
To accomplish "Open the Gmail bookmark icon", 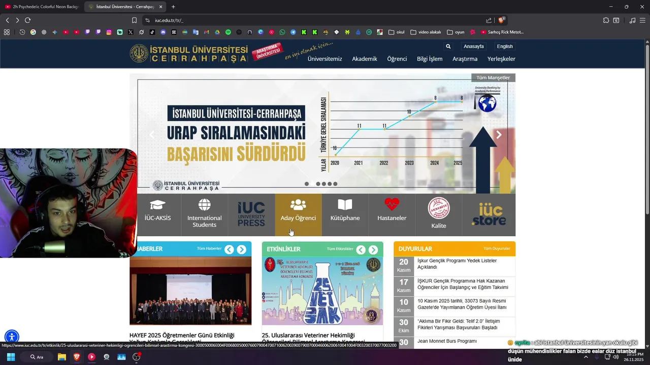I will (x=206, y=32).
